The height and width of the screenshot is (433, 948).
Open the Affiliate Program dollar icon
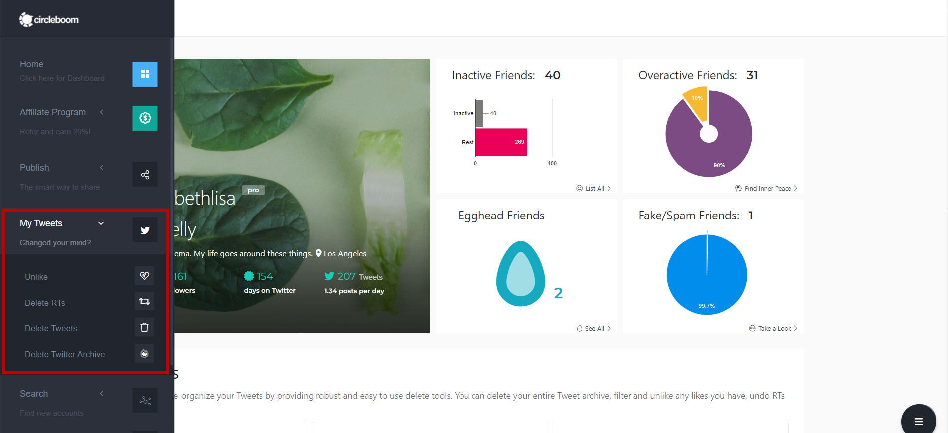click(x=145, y=118)
